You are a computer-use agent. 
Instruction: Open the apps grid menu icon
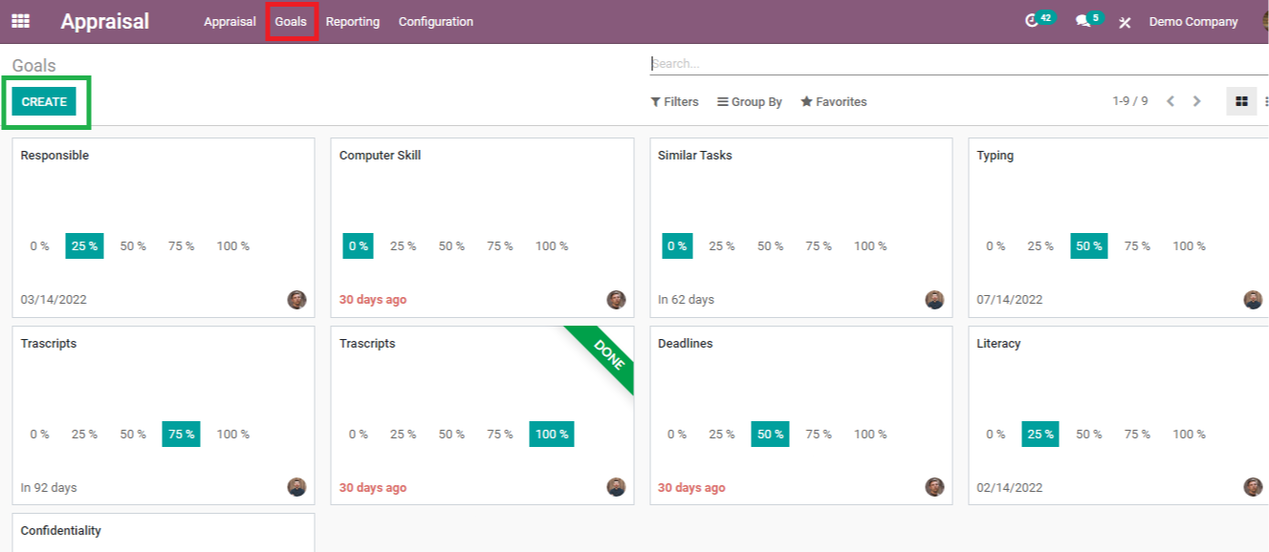click(x=20, y=21)
